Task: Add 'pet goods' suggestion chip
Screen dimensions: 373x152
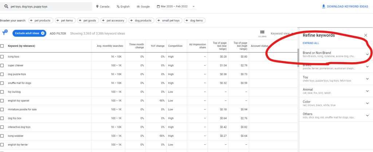Action: pyautogui.click(x=88, y=21)
